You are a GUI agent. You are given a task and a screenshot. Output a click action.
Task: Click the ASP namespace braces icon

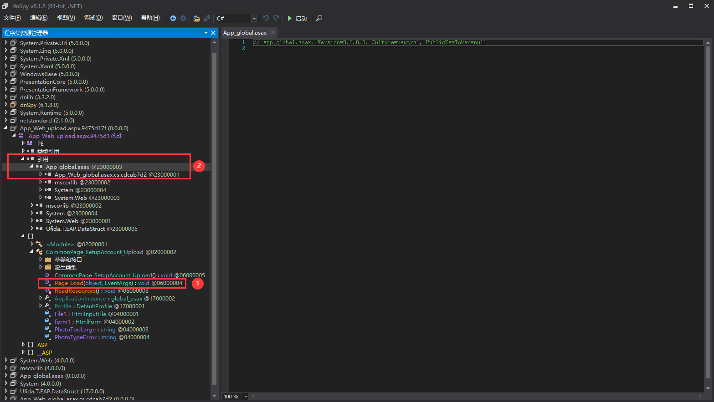click(x=31, y=345)
